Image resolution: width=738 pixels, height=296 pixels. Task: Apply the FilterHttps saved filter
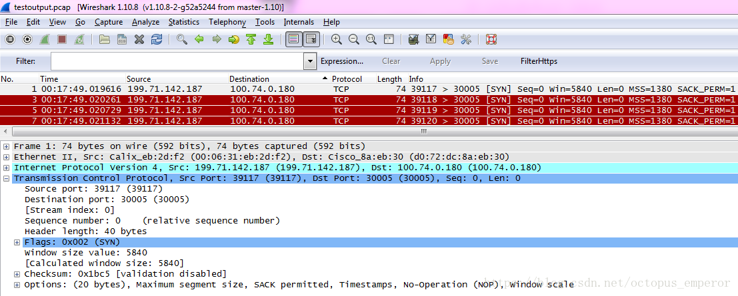(x=539, y=61)
